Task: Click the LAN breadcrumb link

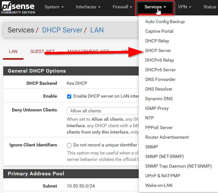Action: click(x=97, y=30)
